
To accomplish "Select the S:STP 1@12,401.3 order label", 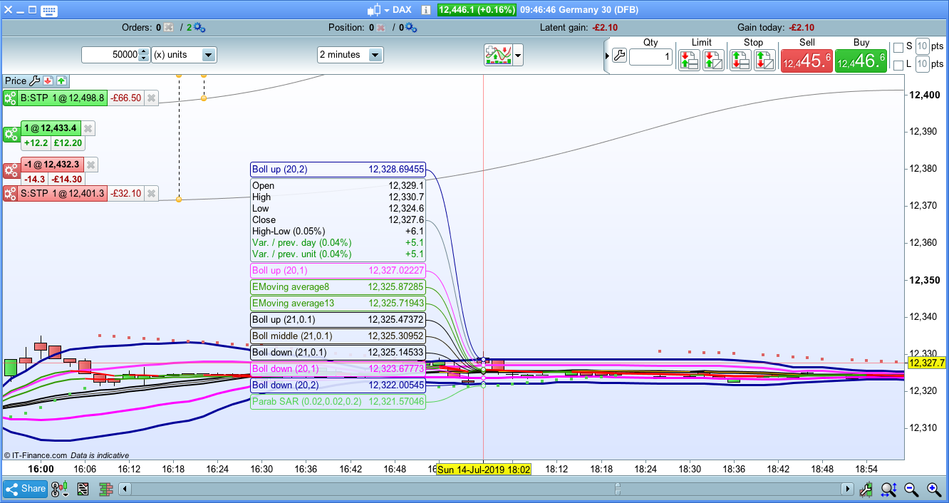I will click(x=63, y=193).
